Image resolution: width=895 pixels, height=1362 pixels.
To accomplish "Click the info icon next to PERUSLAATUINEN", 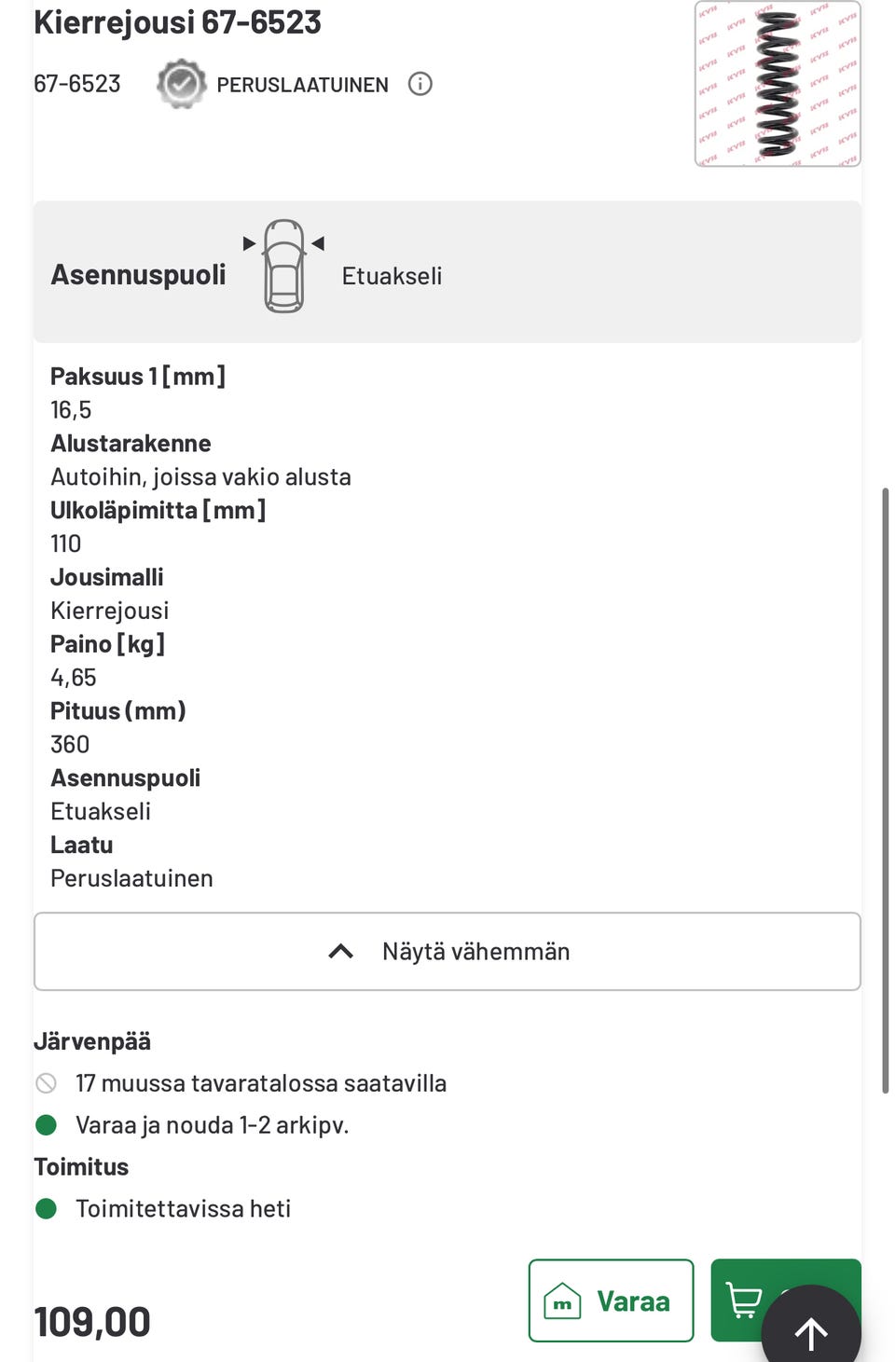I will (420, 84).
